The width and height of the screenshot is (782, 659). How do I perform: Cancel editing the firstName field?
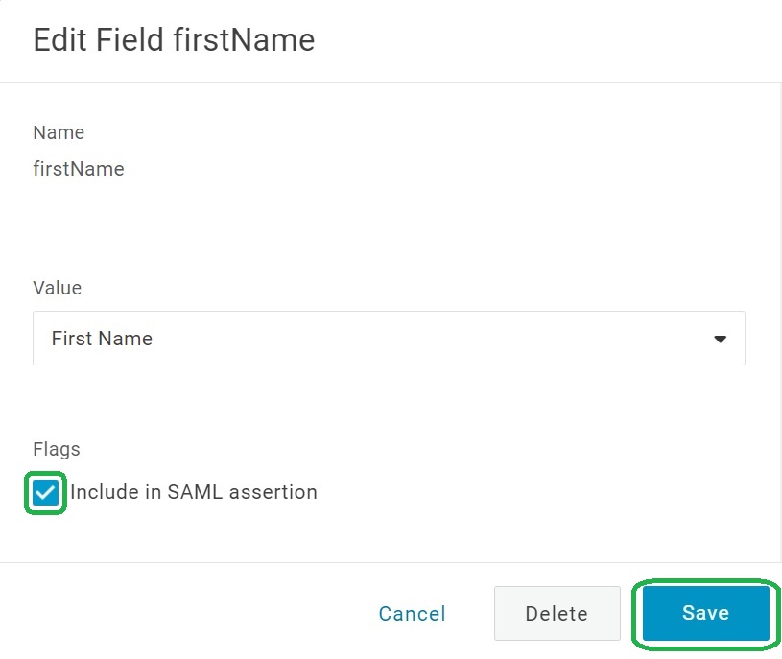coord(412,614)
